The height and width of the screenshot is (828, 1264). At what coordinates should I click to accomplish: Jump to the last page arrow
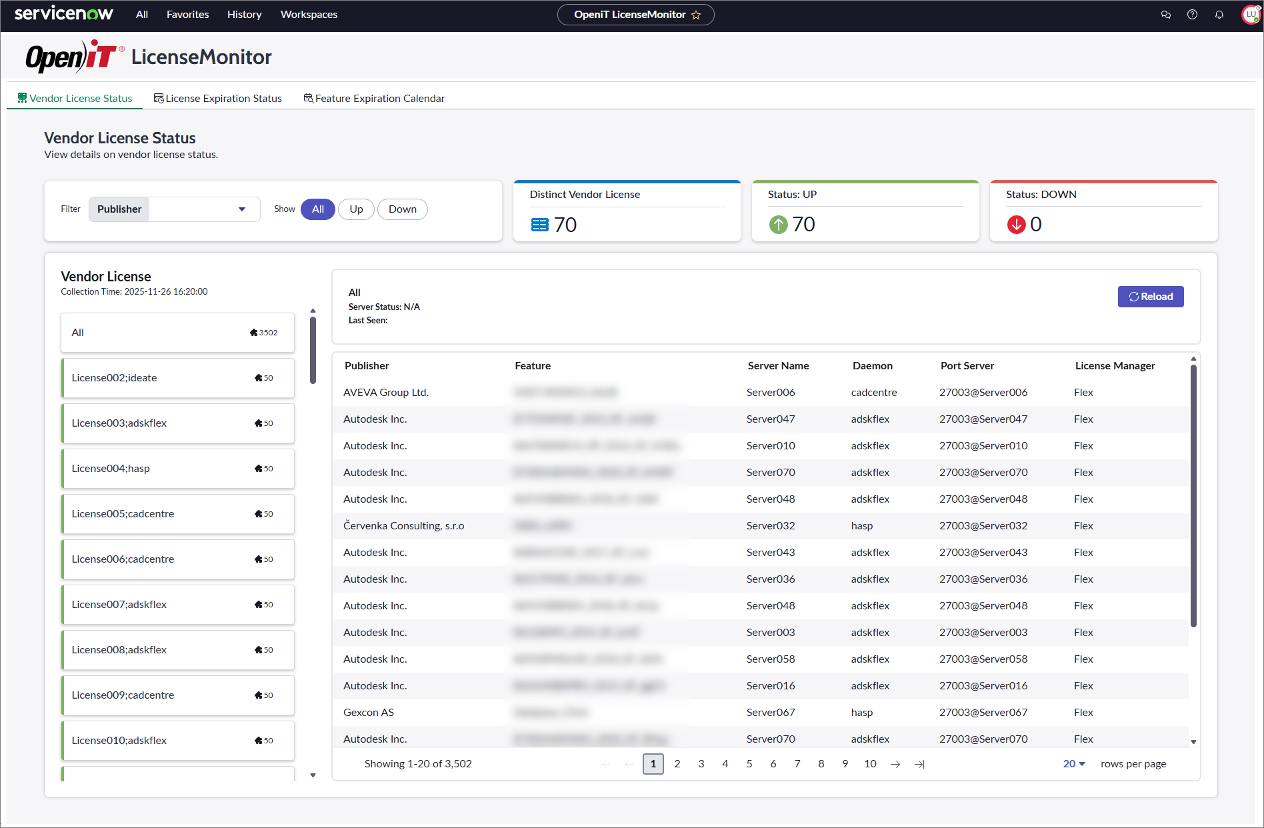click(919, 764)
